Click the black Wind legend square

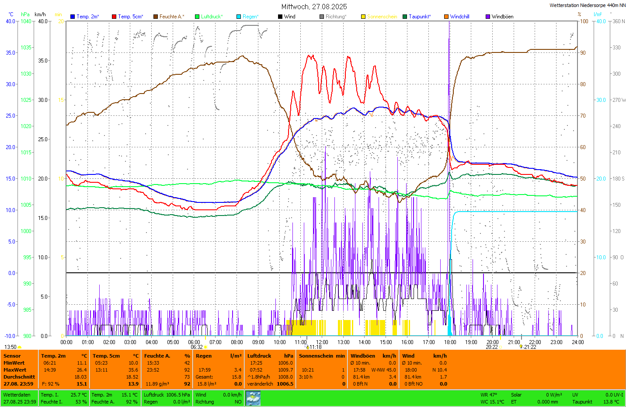coord(280,17)
